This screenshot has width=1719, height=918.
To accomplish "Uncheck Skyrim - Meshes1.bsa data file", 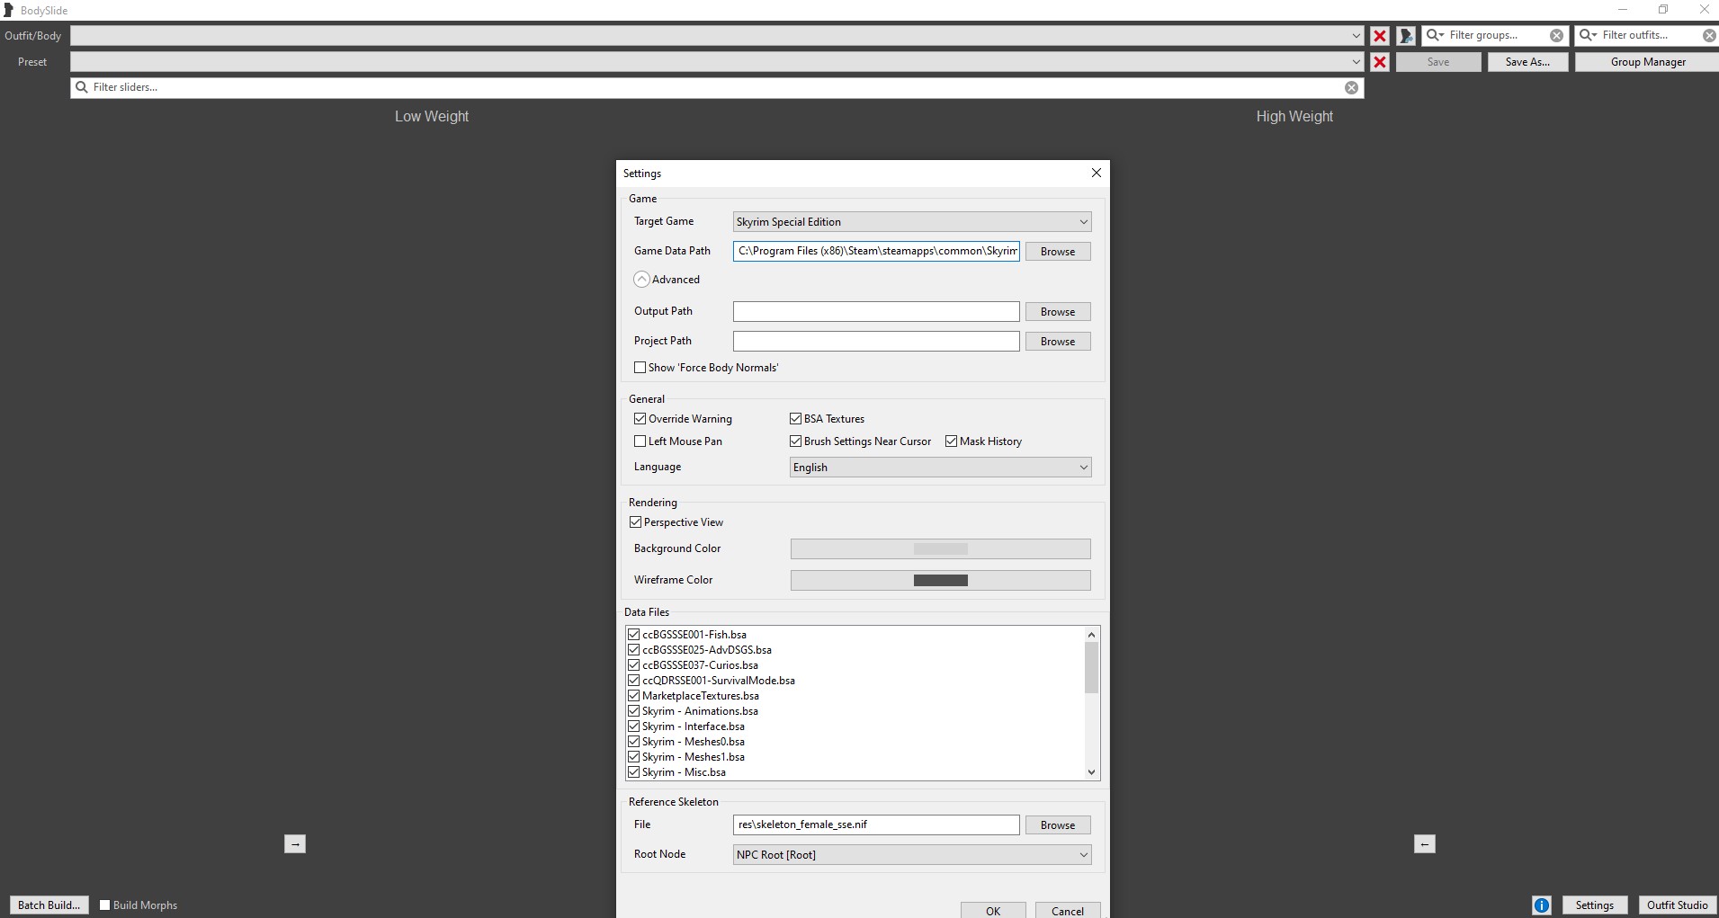I will [634, 757].
